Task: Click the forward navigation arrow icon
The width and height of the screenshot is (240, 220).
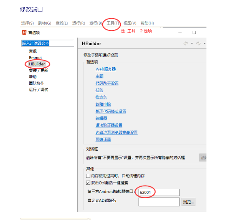Action: click(x=199, y=44)
